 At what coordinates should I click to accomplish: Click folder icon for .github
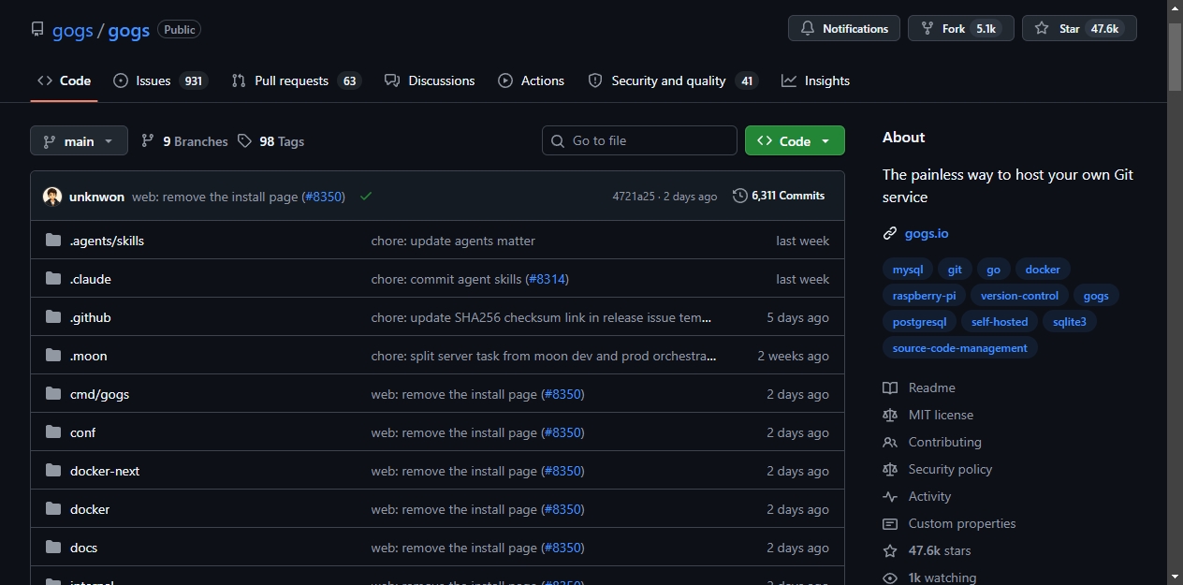click(53, 317)
